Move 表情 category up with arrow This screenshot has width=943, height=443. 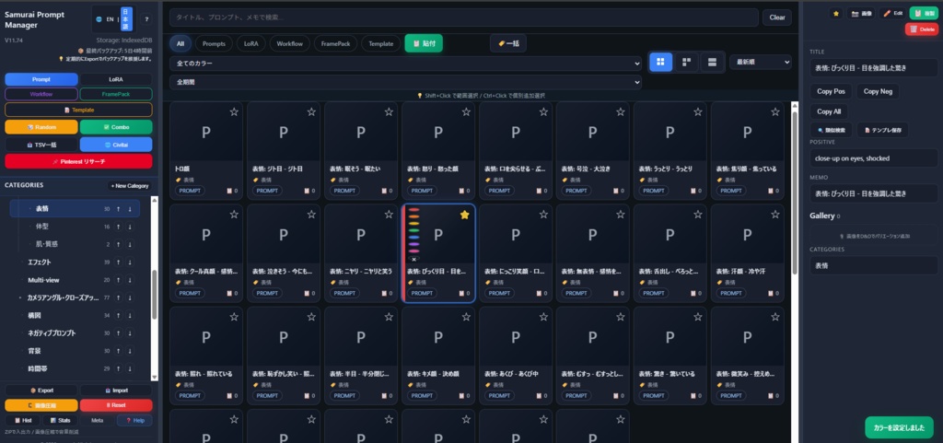click(x=119, y=209)
